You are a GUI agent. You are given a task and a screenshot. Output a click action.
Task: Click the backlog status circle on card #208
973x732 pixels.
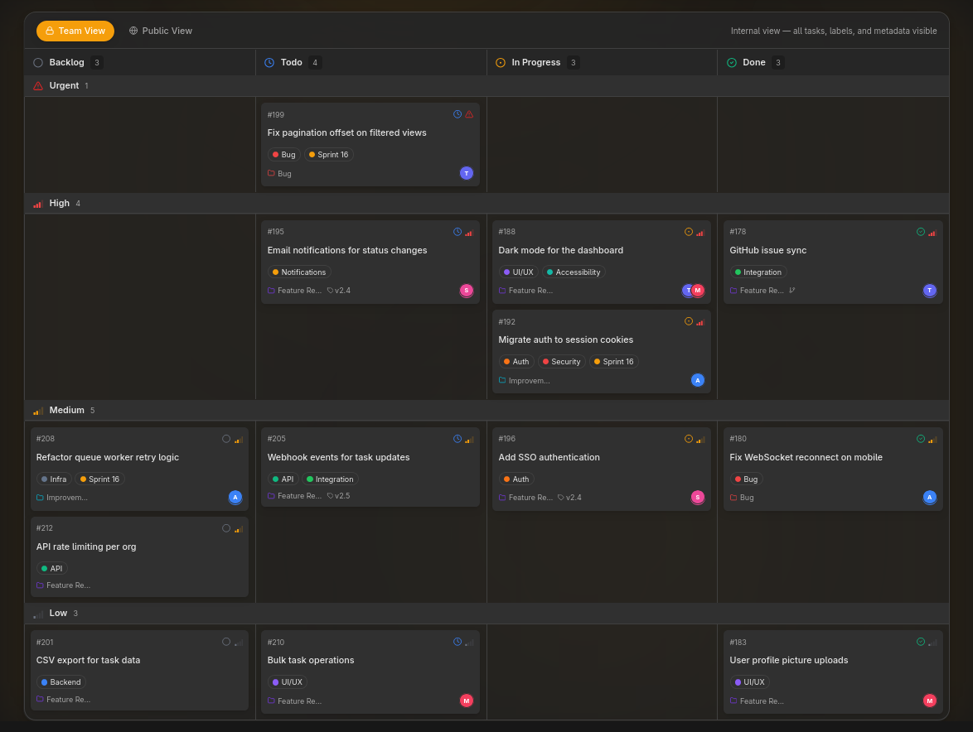point(226,439)
